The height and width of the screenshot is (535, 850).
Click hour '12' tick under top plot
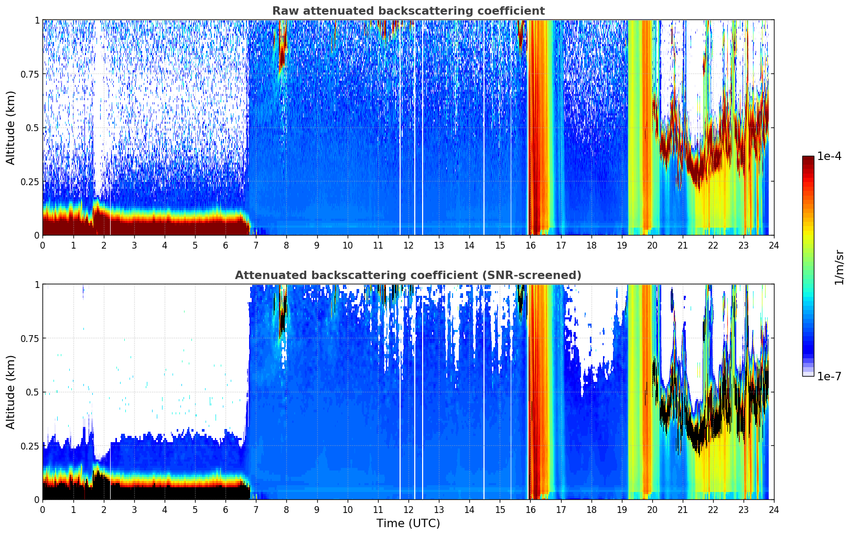(x=408, y=245)
